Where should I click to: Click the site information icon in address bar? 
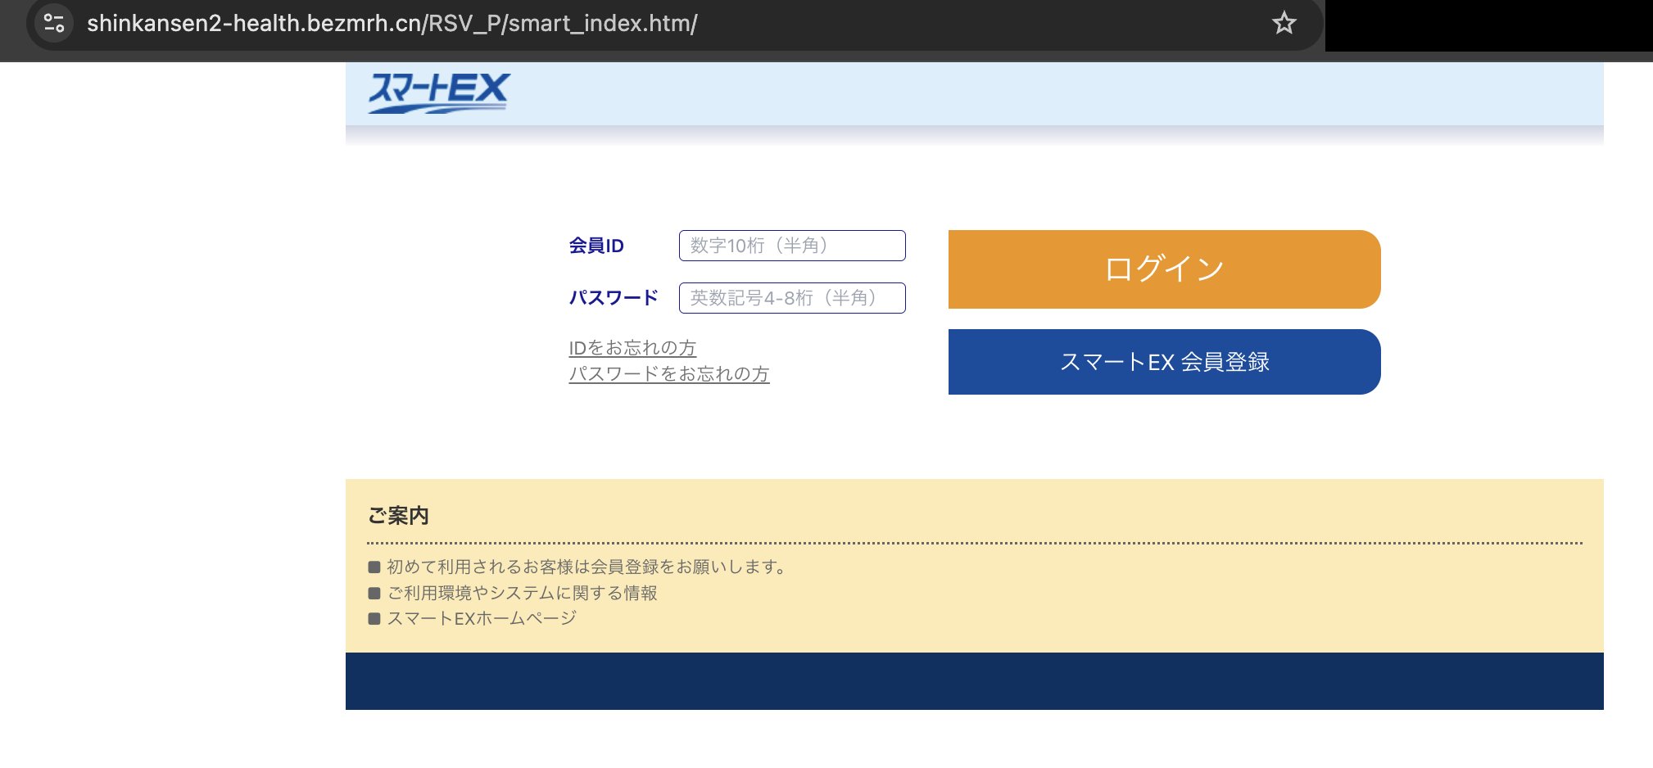(x=54, y=23)
